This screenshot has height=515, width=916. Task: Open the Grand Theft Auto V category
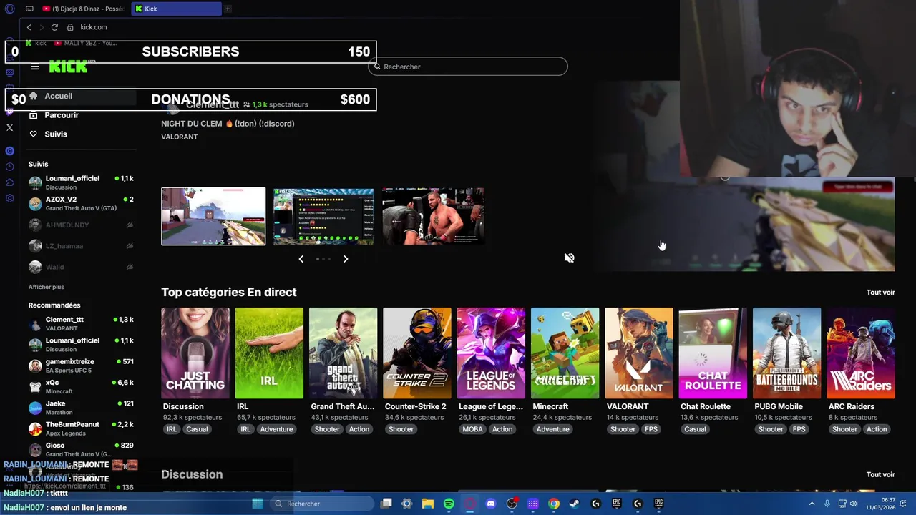(343, 353)
